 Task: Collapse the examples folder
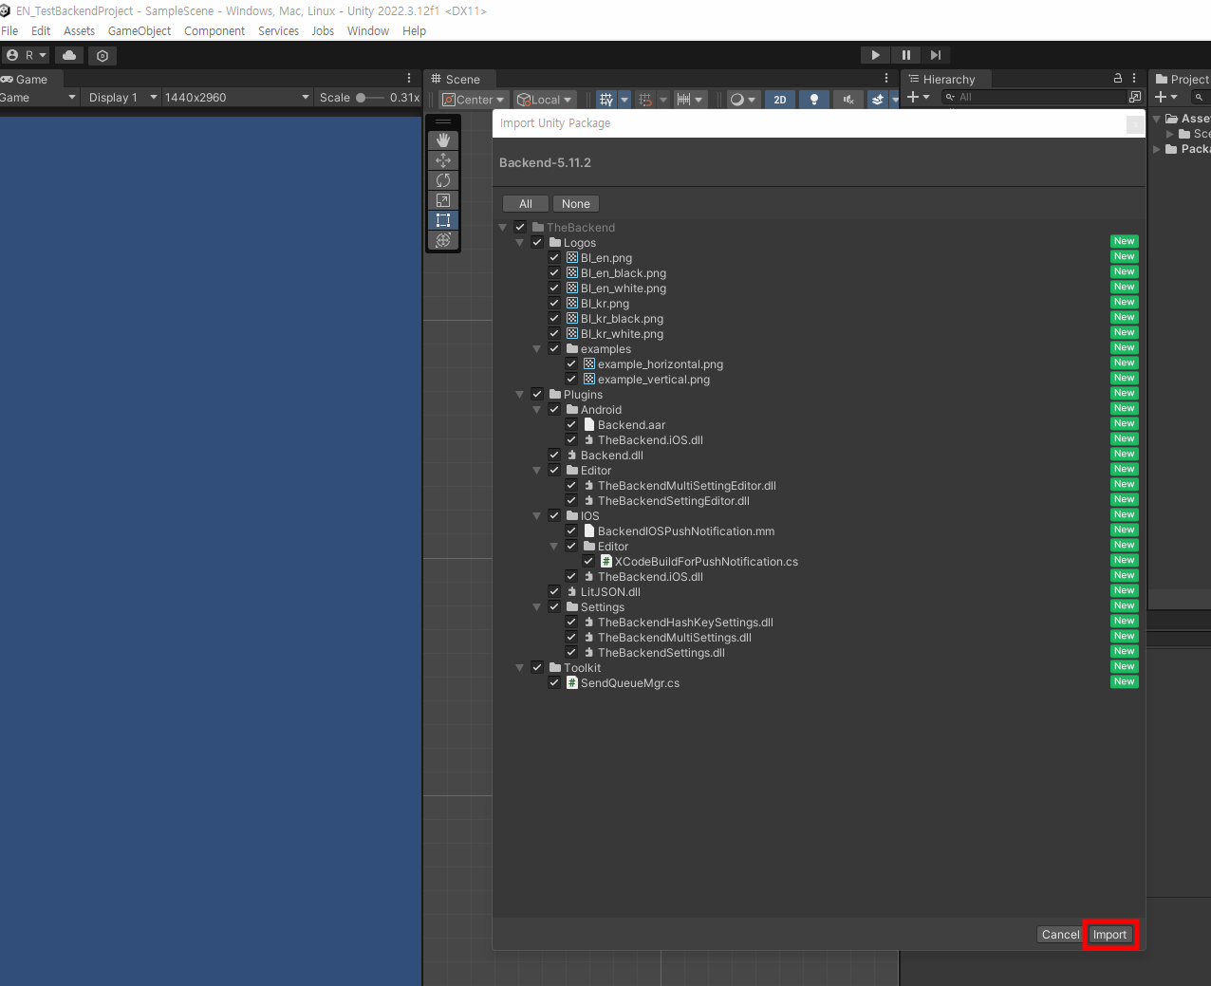click(537, 349)
